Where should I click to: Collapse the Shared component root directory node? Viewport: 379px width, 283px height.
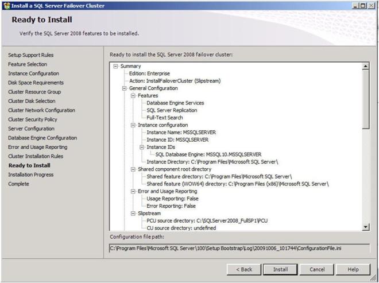(133, 169)
